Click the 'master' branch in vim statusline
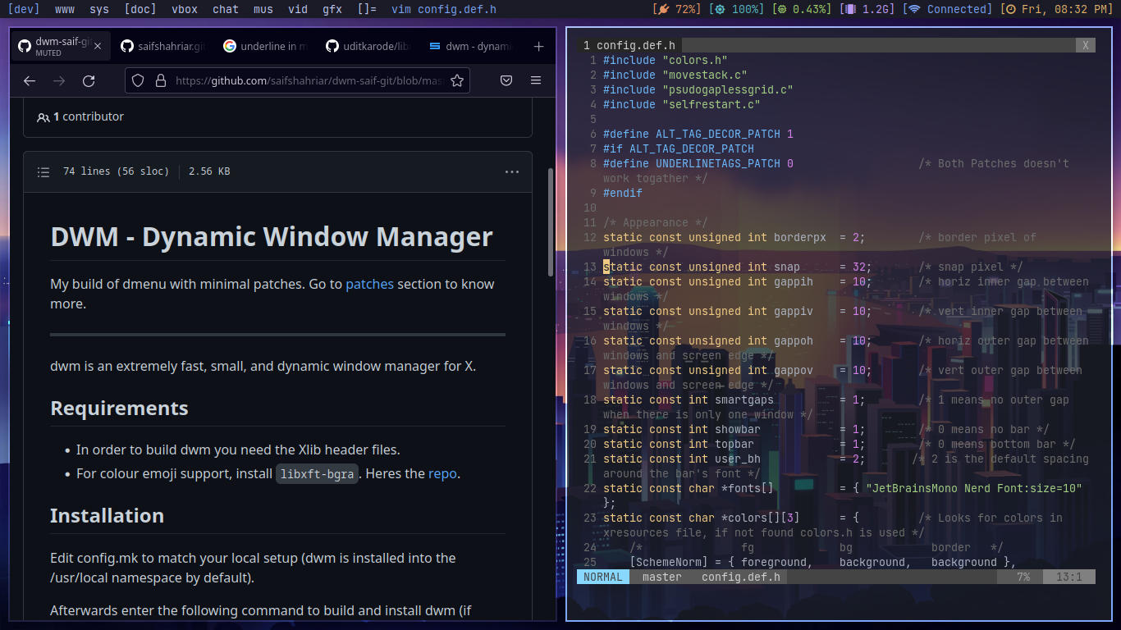The image size is (1121, 630). (x=661, y=577)
